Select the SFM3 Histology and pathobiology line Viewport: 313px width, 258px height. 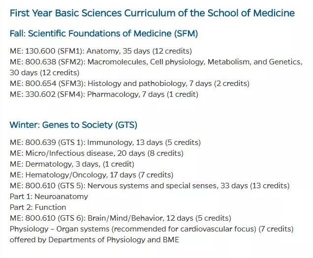pyautogui.click(x=129, y=84)
